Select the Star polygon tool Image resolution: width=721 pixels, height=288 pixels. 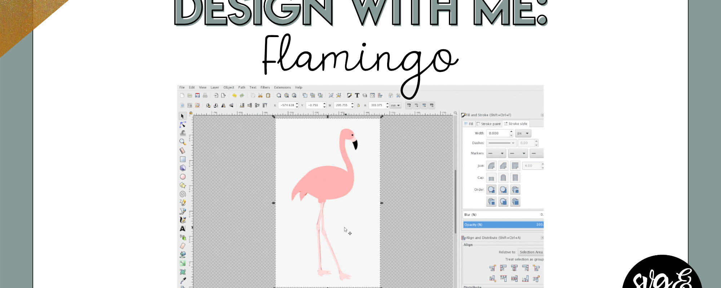point(182,185)
